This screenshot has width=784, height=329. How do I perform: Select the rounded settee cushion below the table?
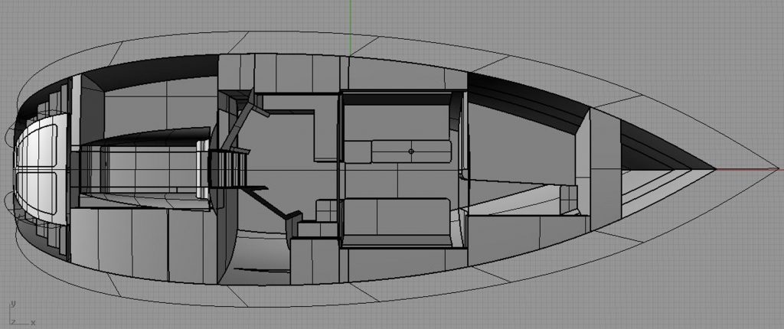397,217
